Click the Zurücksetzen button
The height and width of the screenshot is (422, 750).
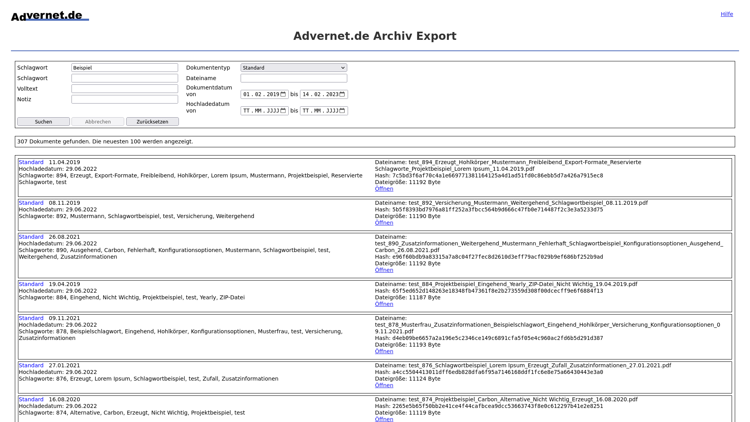(x=152, y=122)
